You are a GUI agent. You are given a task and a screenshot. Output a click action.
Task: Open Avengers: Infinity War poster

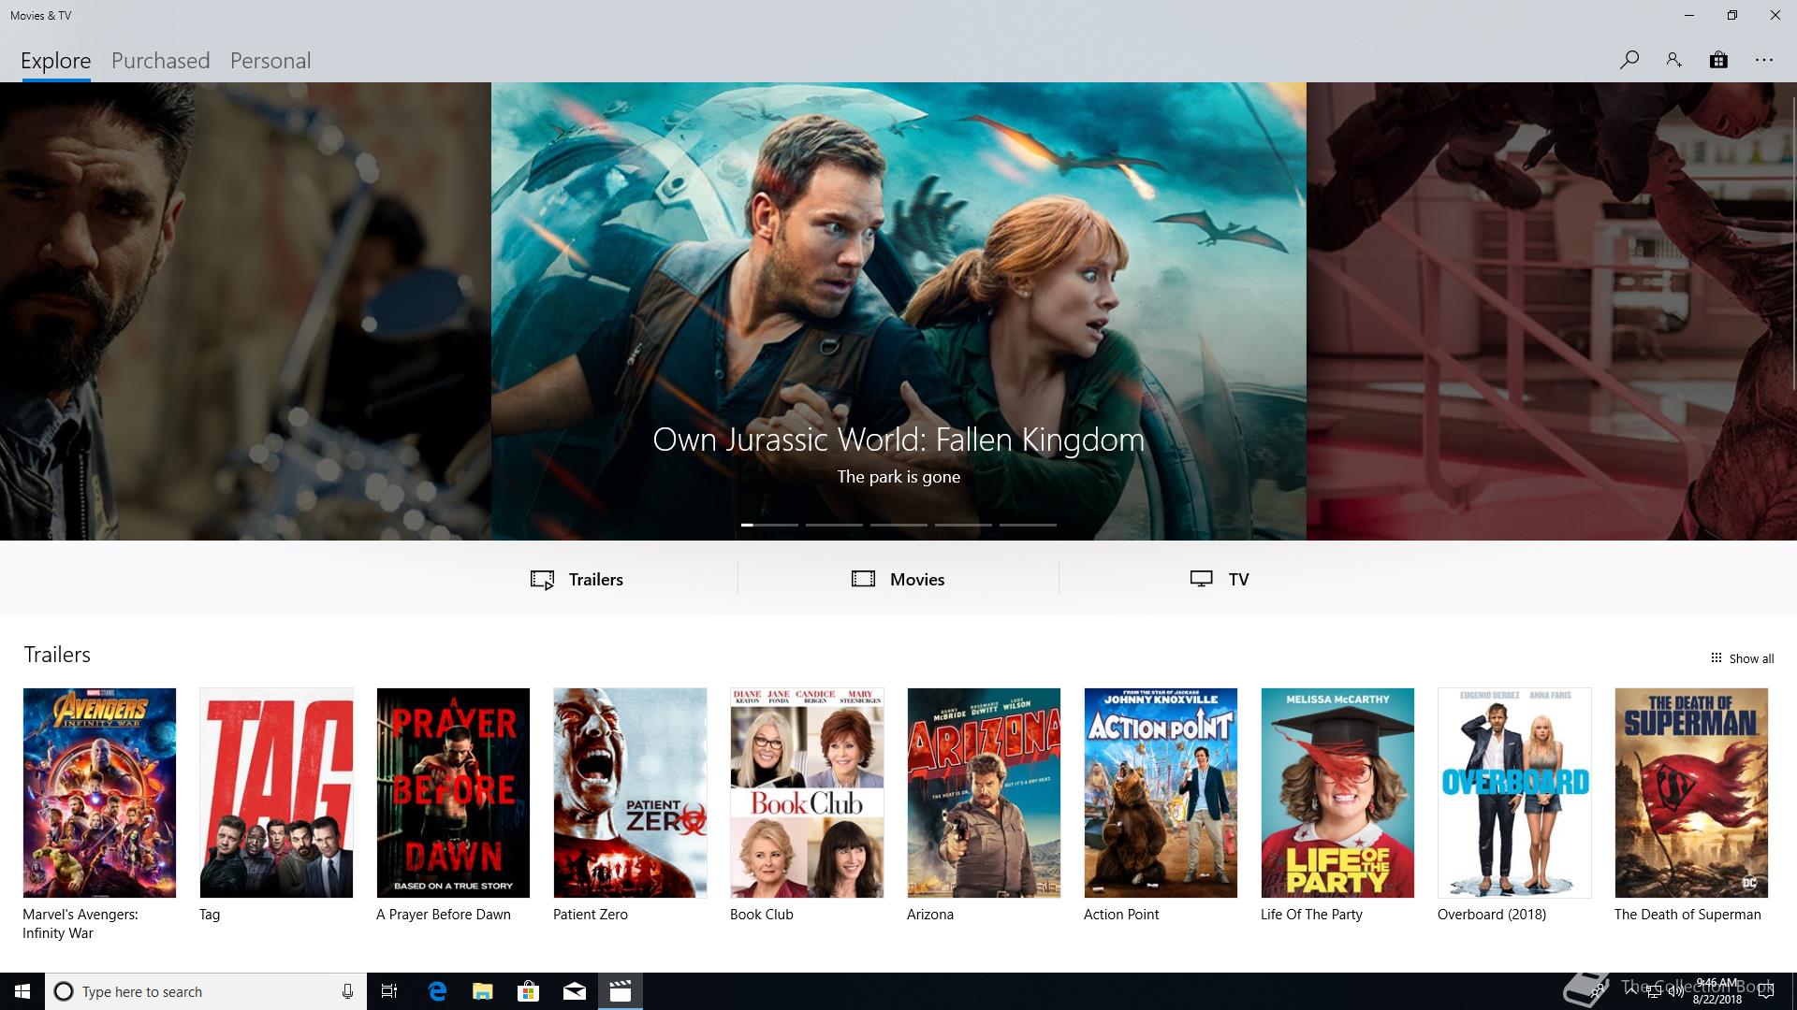click(x=99, y=793)
